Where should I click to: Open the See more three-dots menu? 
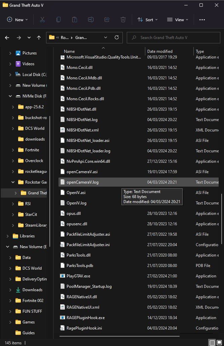click(202, 20)
